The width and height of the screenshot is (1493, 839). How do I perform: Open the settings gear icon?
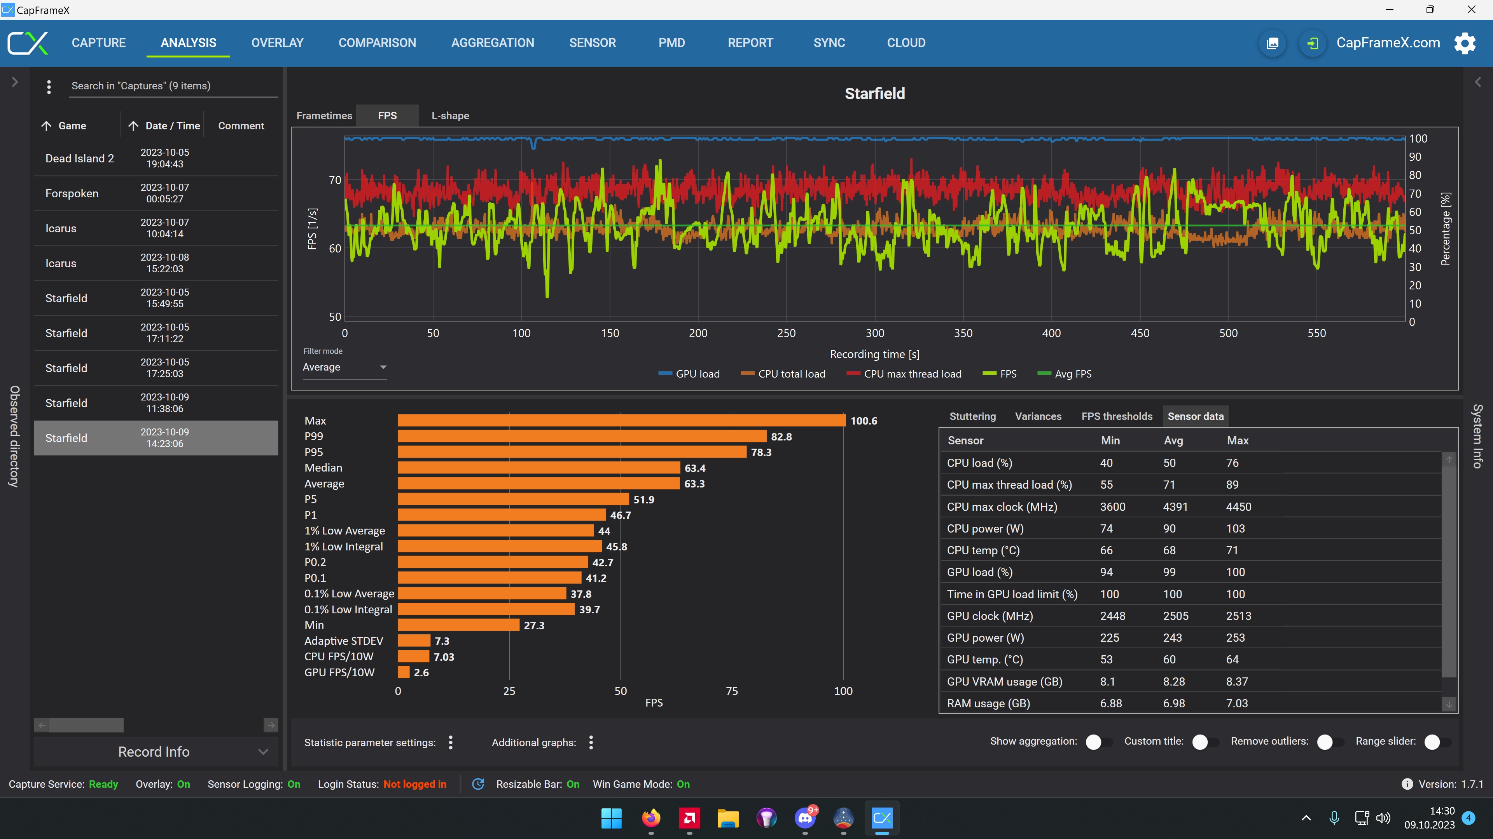coord(1465,43)
